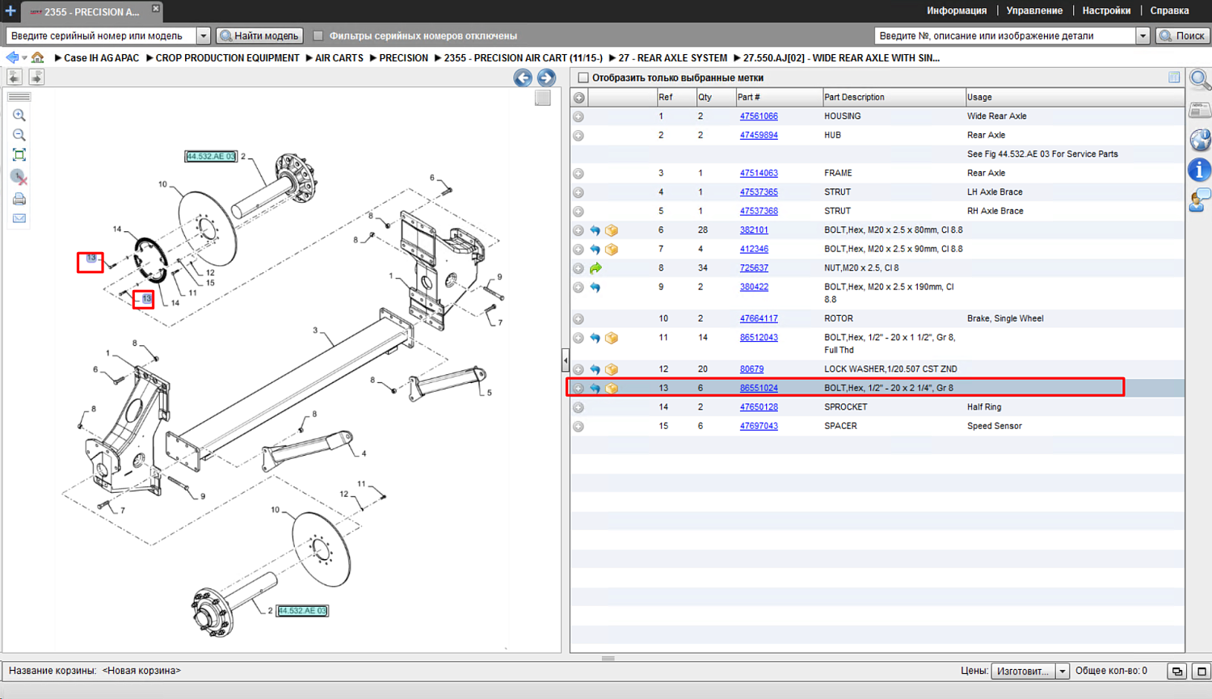Select callout 3 on the frame in diagram
Image resolution: width=1212 pixels, height=699 pixels.
coord(315,331)
